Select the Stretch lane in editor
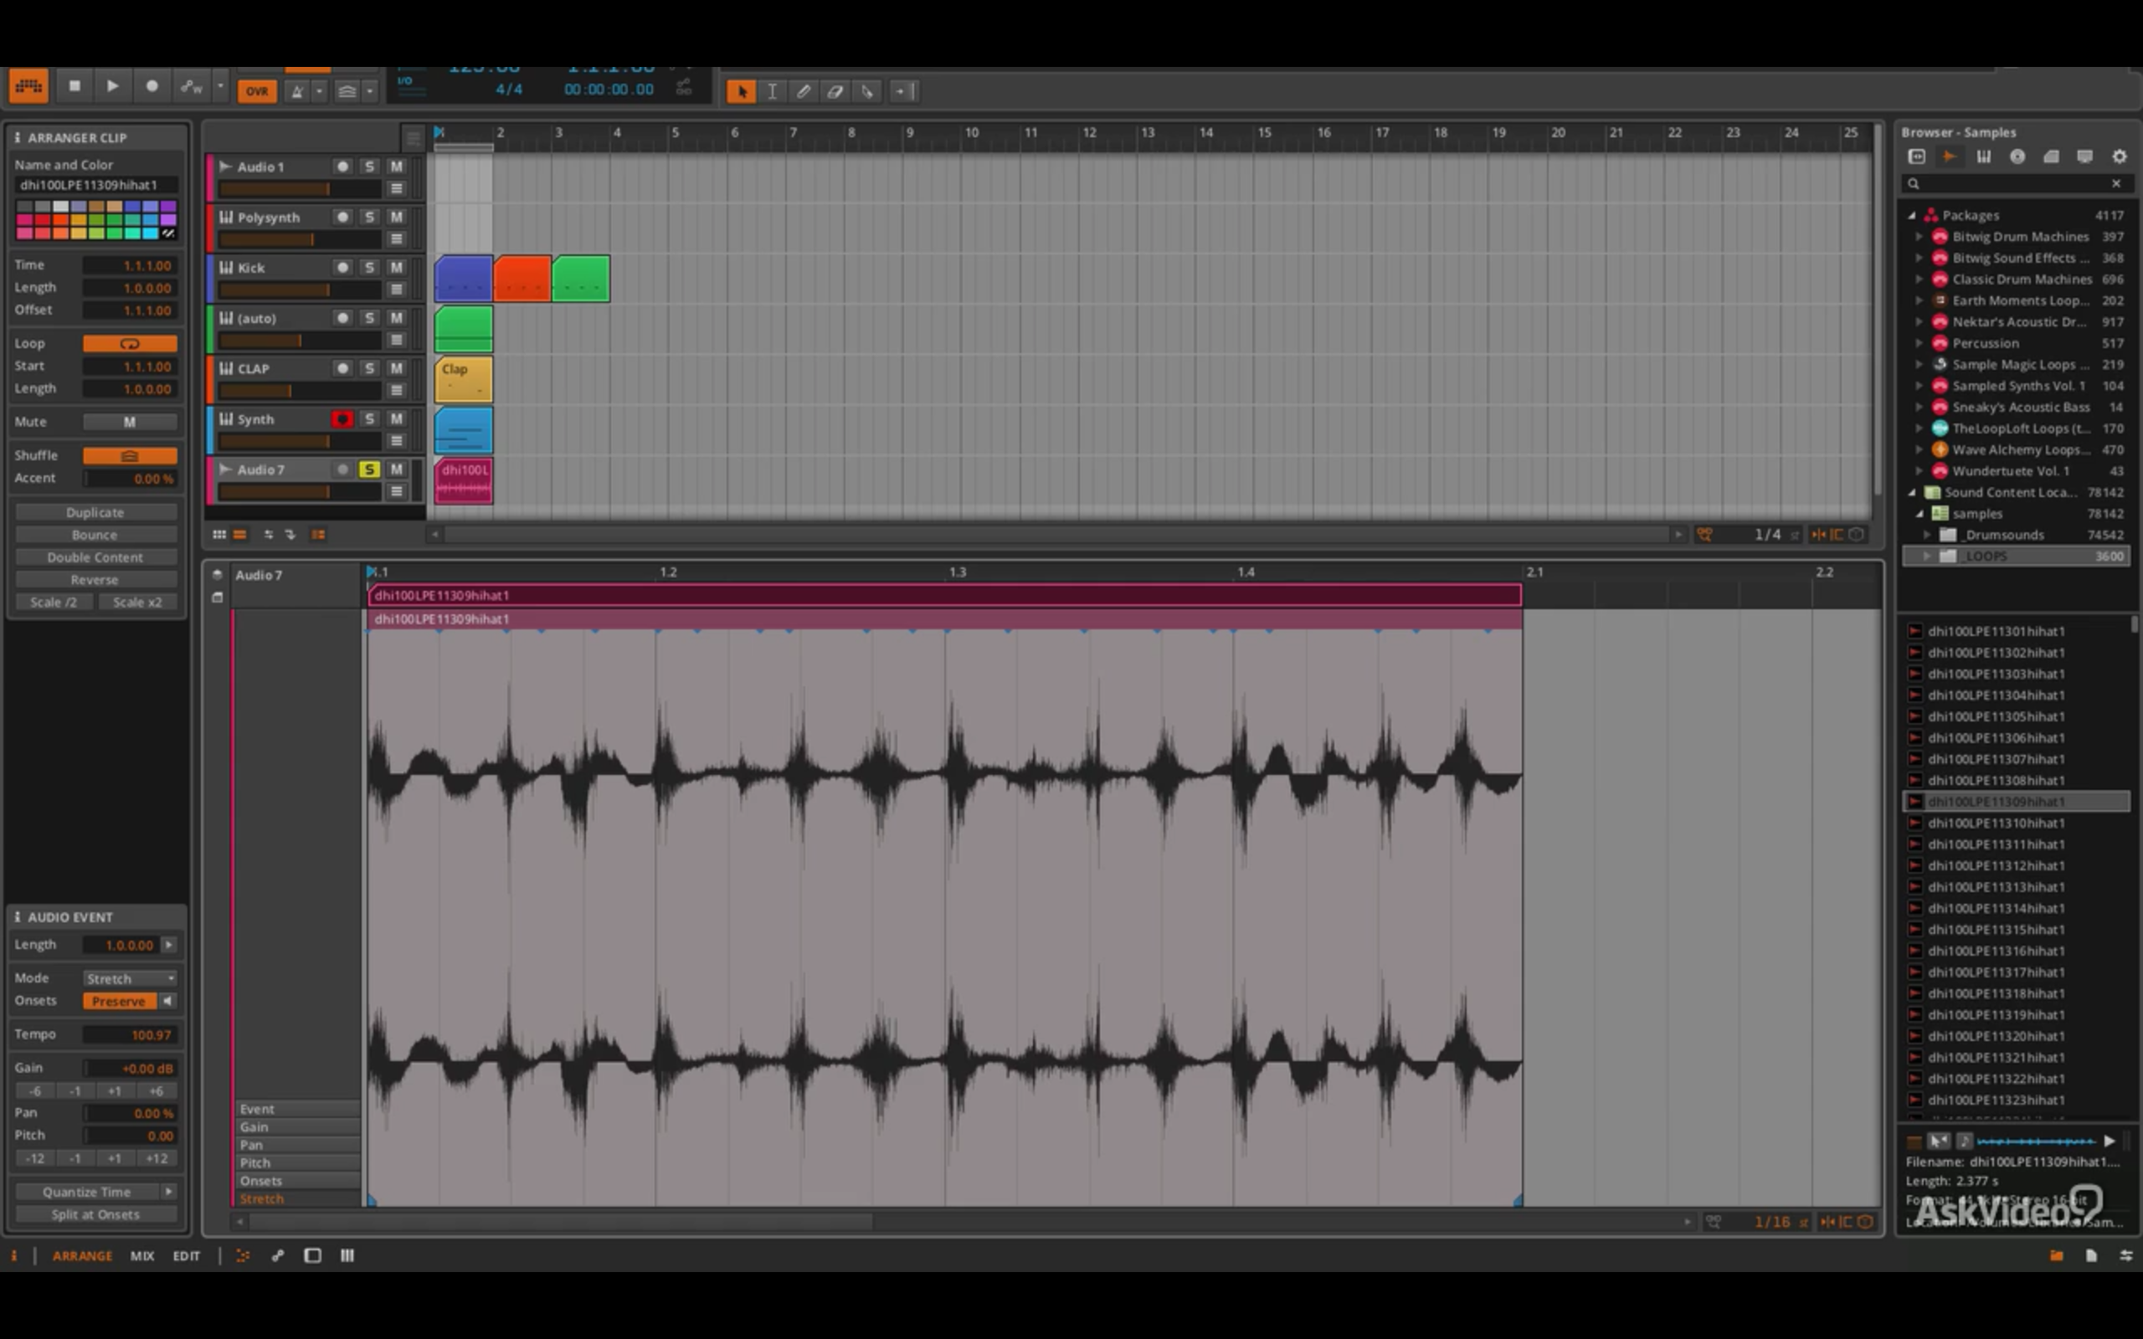Screen dimensions: 2143x1339 [x=297, y=1199]
